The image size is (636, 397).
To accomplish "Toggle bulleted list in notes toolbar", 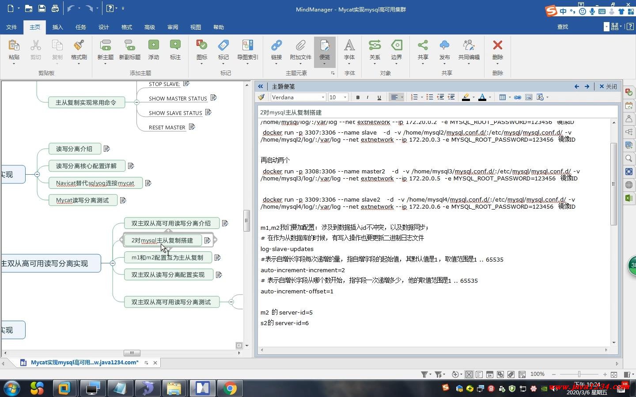I will 429,97.
